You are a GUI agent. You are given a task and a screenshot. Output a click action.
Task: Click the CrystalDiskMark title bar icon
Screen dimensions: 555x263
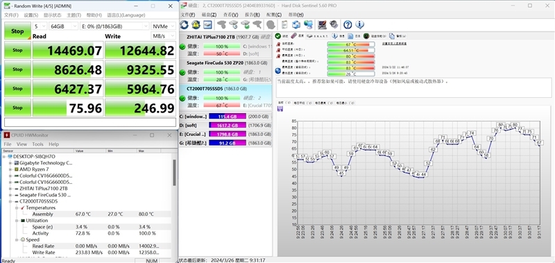(7, 6)
